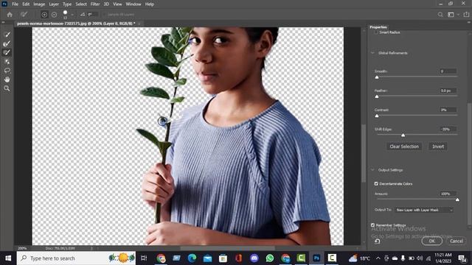Open the workspace layout switcher
The height and width of the screenshot is (265, 472).
pos(451,15)
